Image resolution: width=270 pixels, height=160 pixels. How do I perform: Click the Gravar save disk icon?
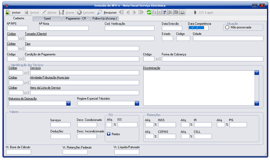(61, 12)
